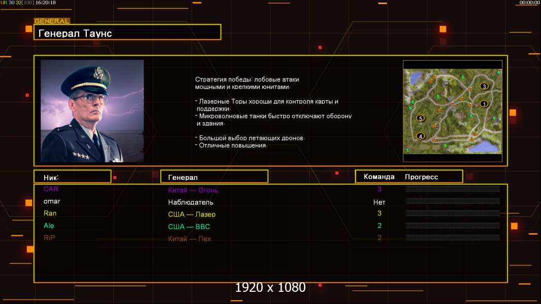Click General Townes' portrait image

pyautogui.click(x=92, y=111)
